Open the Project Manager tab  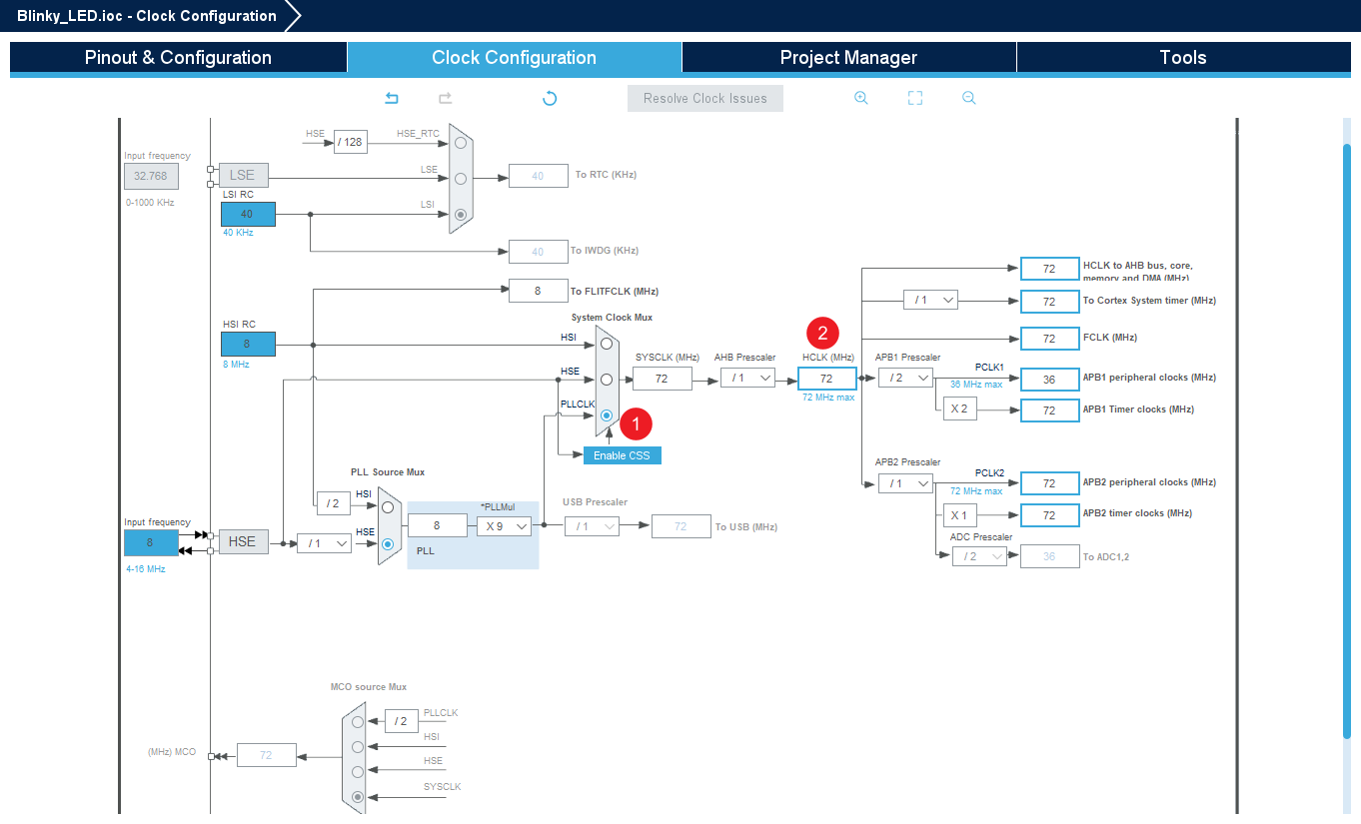coord(848,57)
